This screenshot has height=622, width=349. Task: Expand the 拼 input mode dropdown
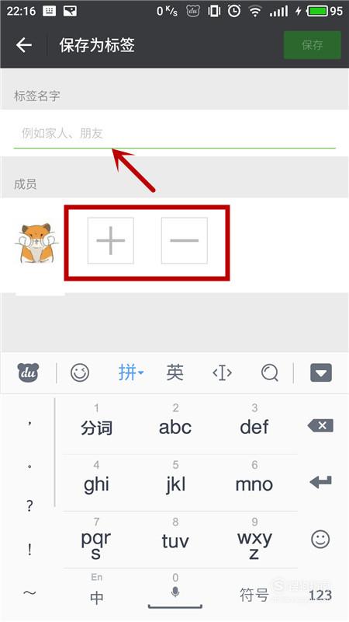coord(131,373)
